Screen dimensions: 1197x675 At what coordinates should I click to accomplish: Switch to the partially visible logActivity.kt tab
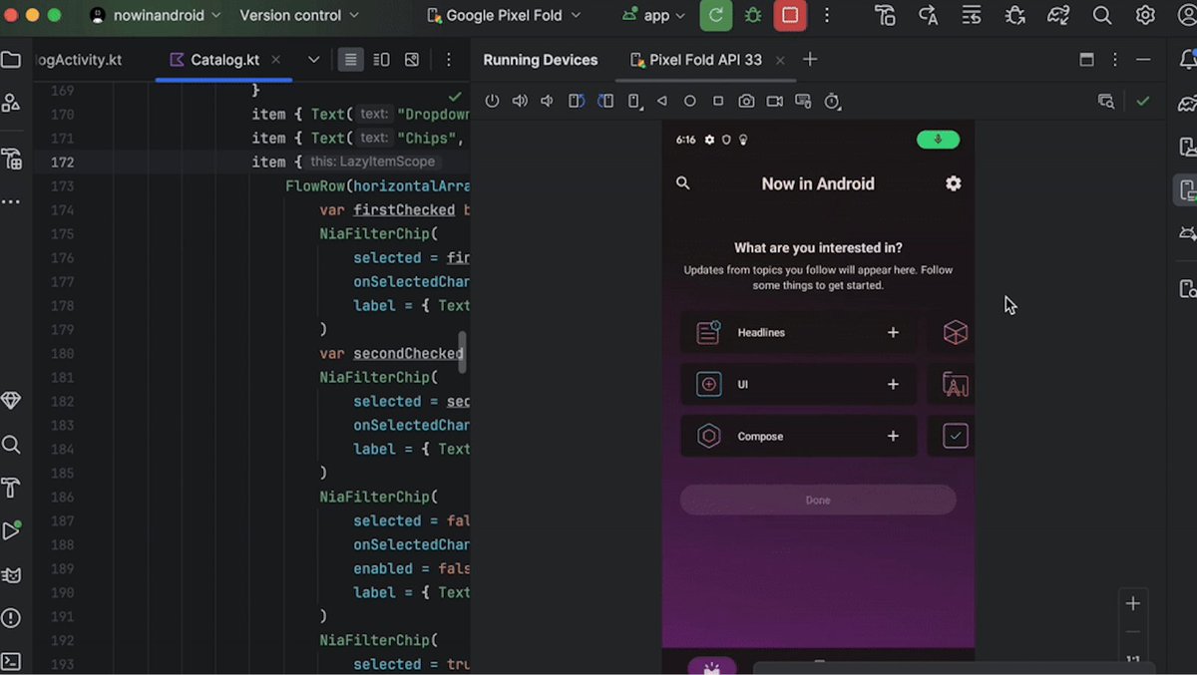click(x=78, y=60)
